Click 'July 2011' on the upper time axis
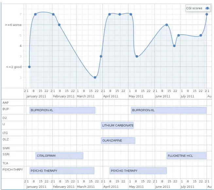Viewport: 214px width, 190px height. pos(187,96)
